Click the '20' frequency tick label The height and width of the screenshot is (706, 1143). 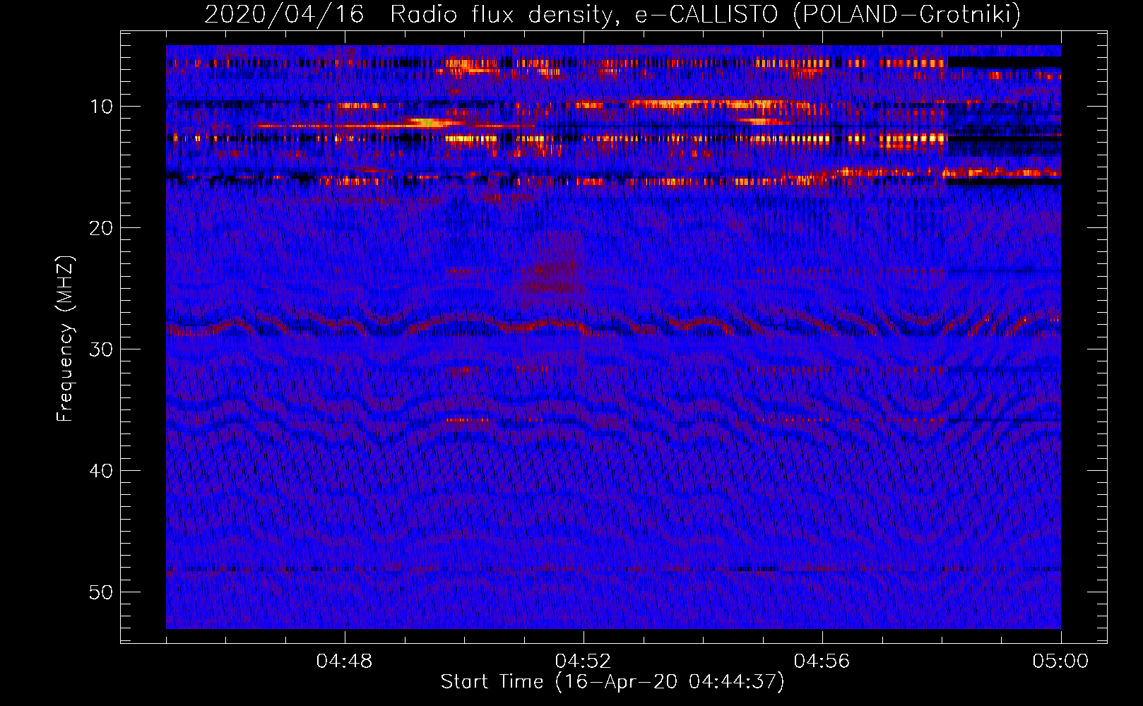[x=102, y=228]
